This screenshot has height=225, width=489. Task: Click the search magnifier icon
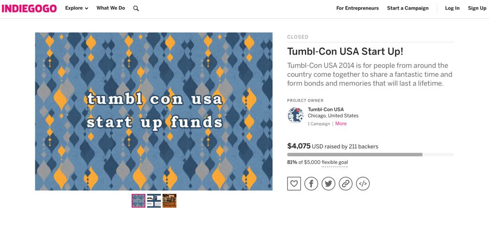[136, 8]
